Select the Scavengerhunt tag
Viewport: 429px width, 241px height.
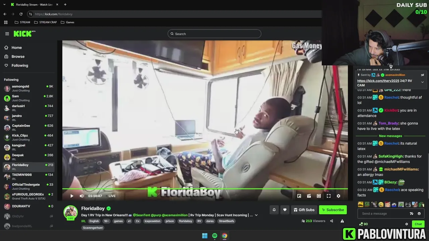coord(93,228)
